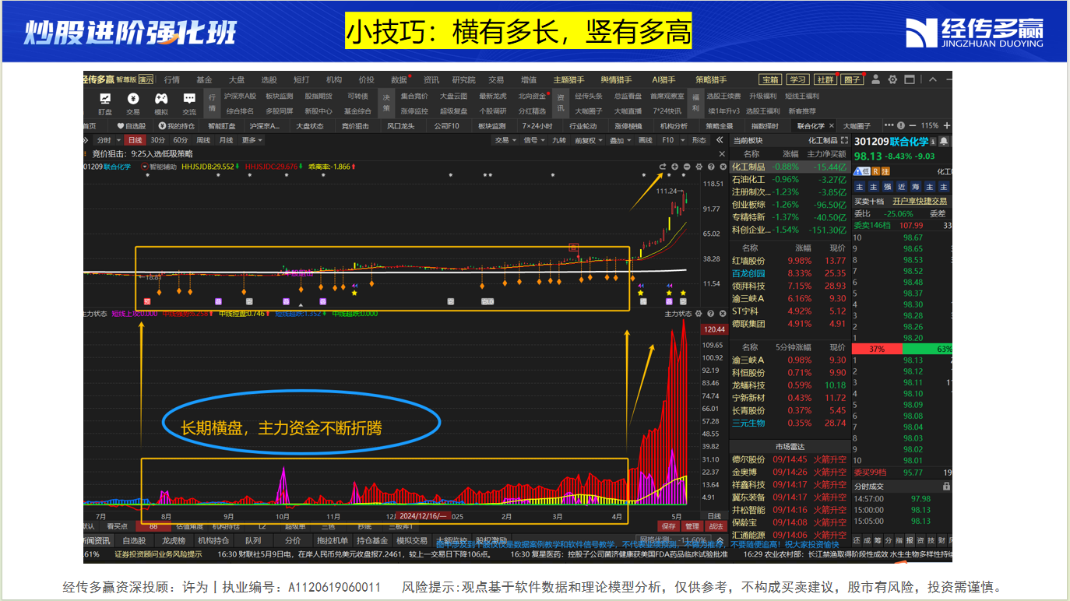Expand the left sidebar double-arrow
The width and height of the screenshot is (1070, 601).
(x=86, y=140)
